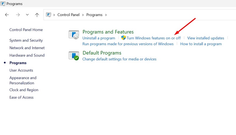Click Change default settings for media or devices
The width and height of the screenshot is (236, 135).
[119, 59]
